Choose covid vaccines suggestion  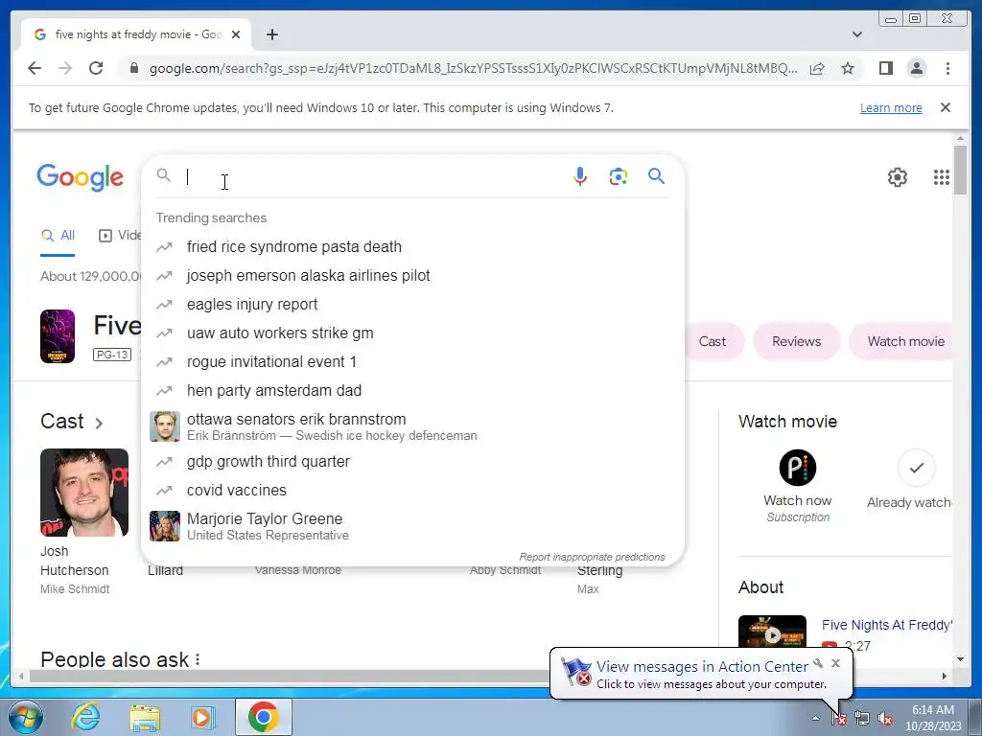coord(413,491)
